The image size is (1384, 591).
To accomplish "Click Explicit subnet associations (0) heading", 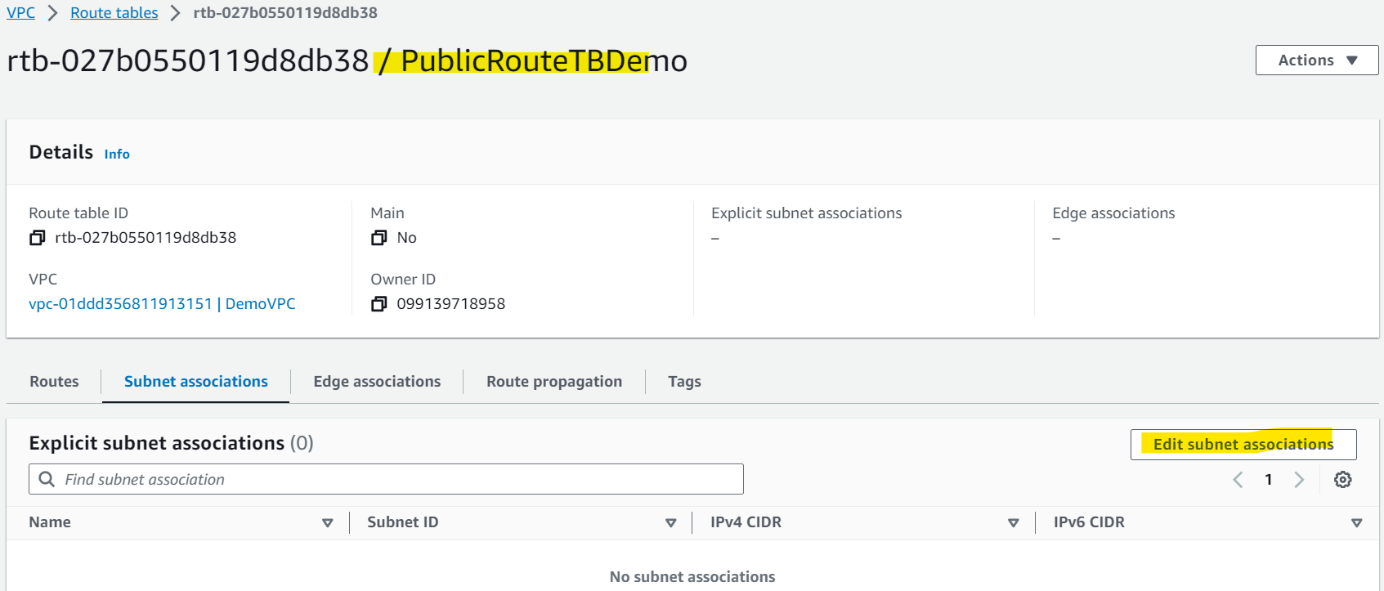I will click(x=171, y=443).
